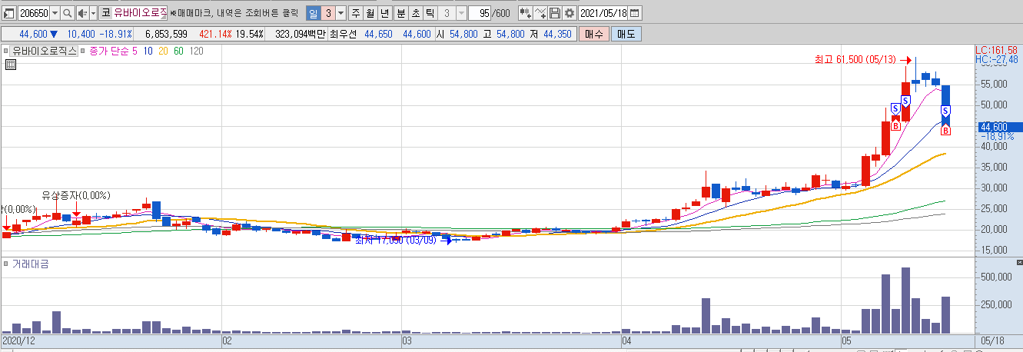Viewport: 1023px width, 352px height.
Task: Click the candlestick chart type icon
Action: (526, 13)
